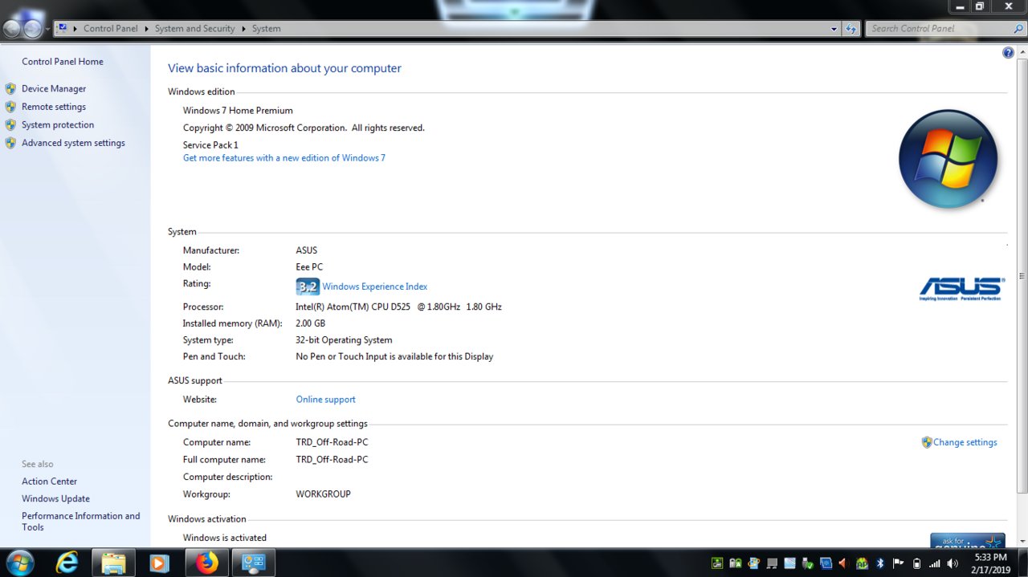The height and width of the screenshot is (577, 1028).
Task: Click the orange speaker tray icon
Action: (842, 563)
